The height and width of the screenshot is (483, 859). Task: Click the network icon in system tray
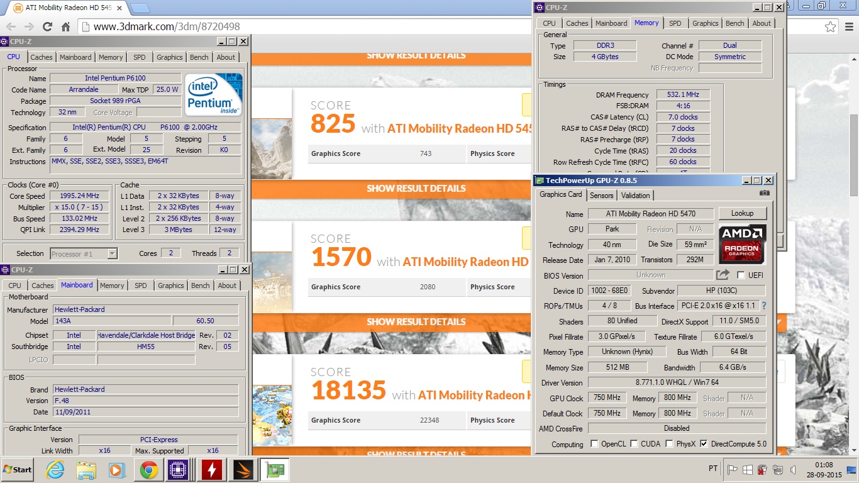[778, 470]
